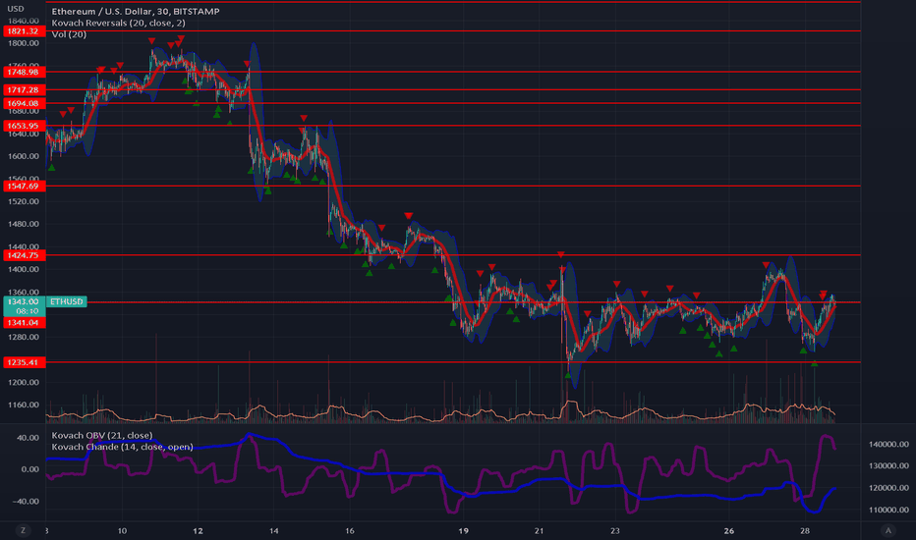
Task: Toggle the A auto-scale button
Action: click(x=888, y=530)
